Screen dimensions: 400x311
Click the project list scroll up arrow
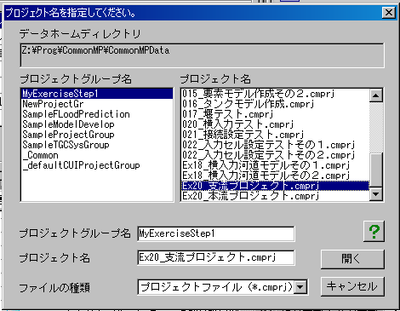(x=376, y=95)
